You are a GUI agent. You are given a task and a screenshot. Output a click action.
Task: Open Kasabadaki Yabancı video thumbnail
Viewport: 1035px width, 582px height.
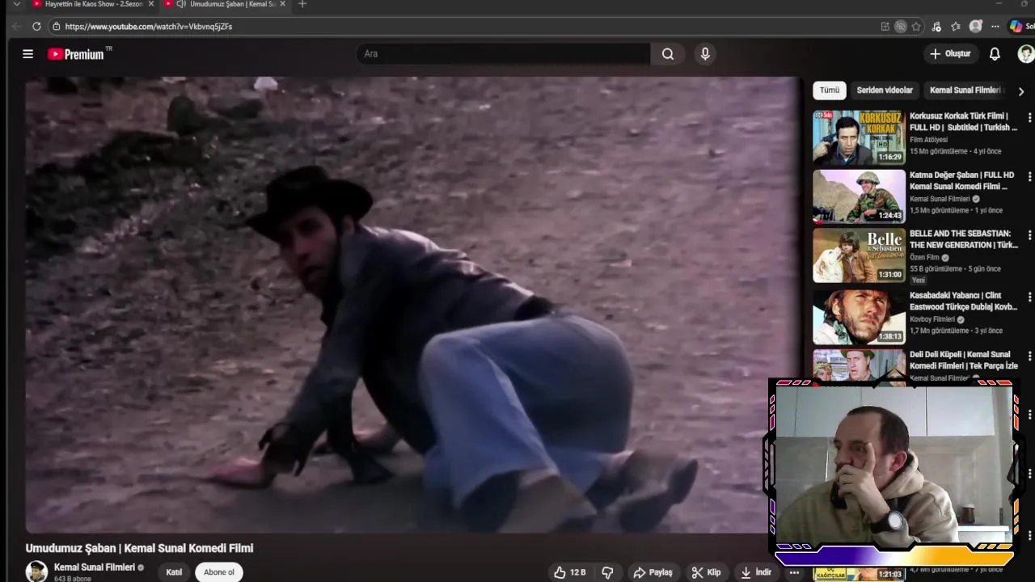[x=859, y=317]
